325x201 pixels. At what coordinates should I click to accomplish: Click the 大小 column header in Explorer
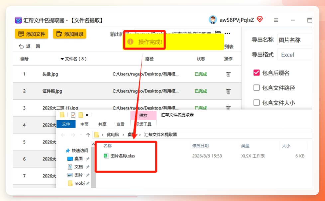(x=286, y=146)
